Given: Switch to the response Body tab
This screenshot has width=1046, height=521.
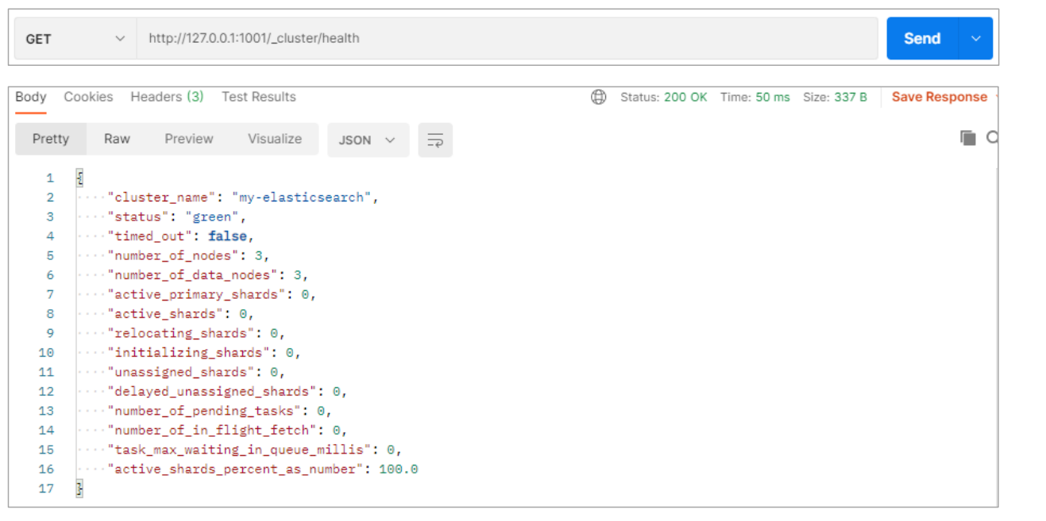Looking at the screenshot, I should pyautogui.click(x=31, y=97).
